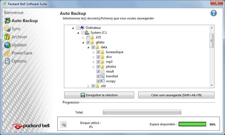The height and width of the screenshot is (135, 225).
Task: Uncheck the photos folder checkbox
Action: (x=98, y=67)
